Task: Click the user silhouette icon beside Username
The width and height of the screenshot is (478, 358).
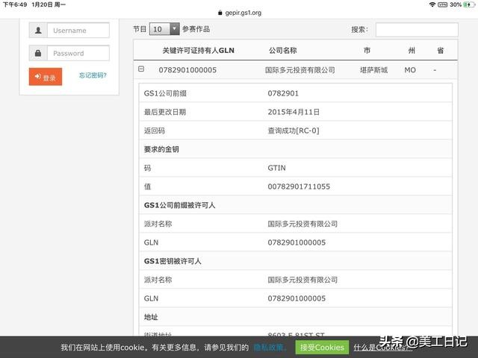Action: [x=38, y=31]
